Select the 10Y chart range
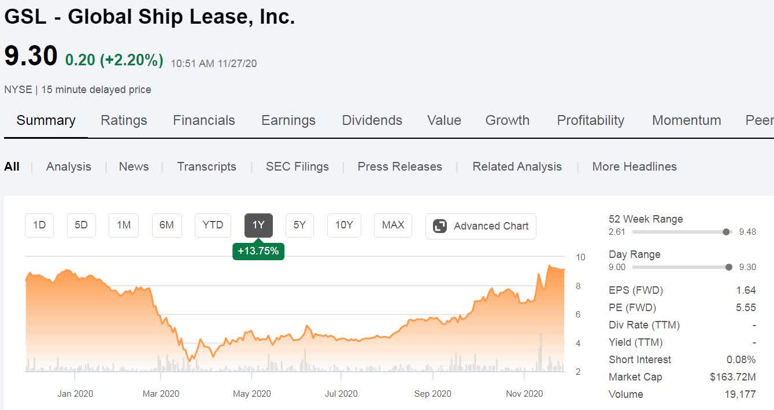Viewport: 774px width, 410px height. tap(344, 225)
